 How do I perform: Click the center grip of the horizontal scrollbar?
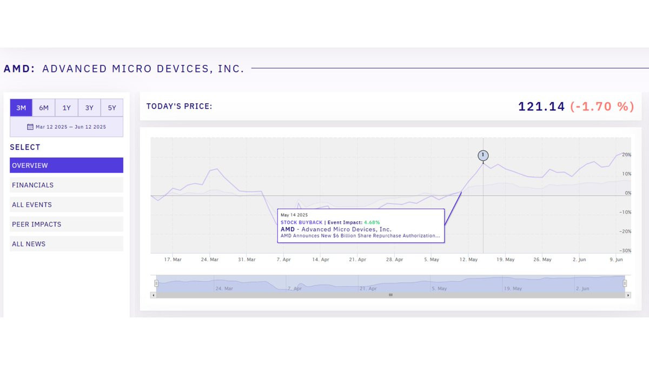click(390, 295)
